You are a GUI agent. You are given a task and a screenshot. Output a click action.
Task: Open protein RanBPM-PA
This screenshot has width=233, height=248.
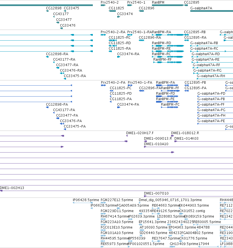(165, 83)
